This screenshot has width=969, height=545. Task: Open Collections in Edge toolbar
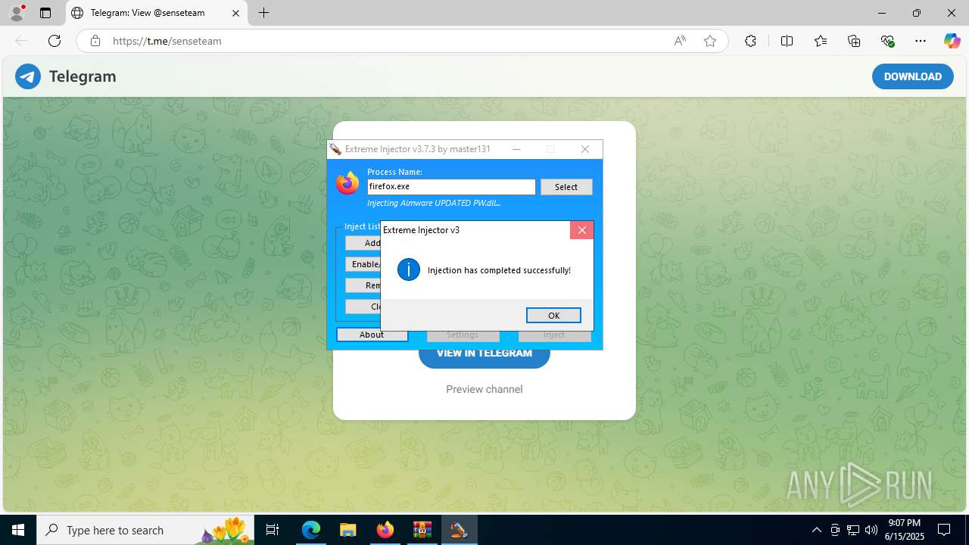click(x=854, y=41)
